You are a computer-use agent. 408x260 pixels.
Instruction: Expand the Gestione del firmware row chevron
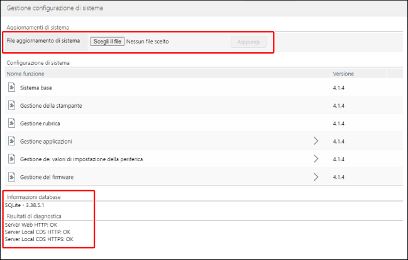click(x=316, y=177)
